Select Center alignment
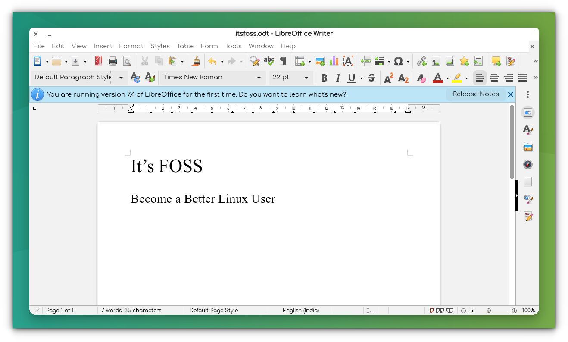Viewport: 568px width, 342px height. pyautogui.click(x=494, y=78)
